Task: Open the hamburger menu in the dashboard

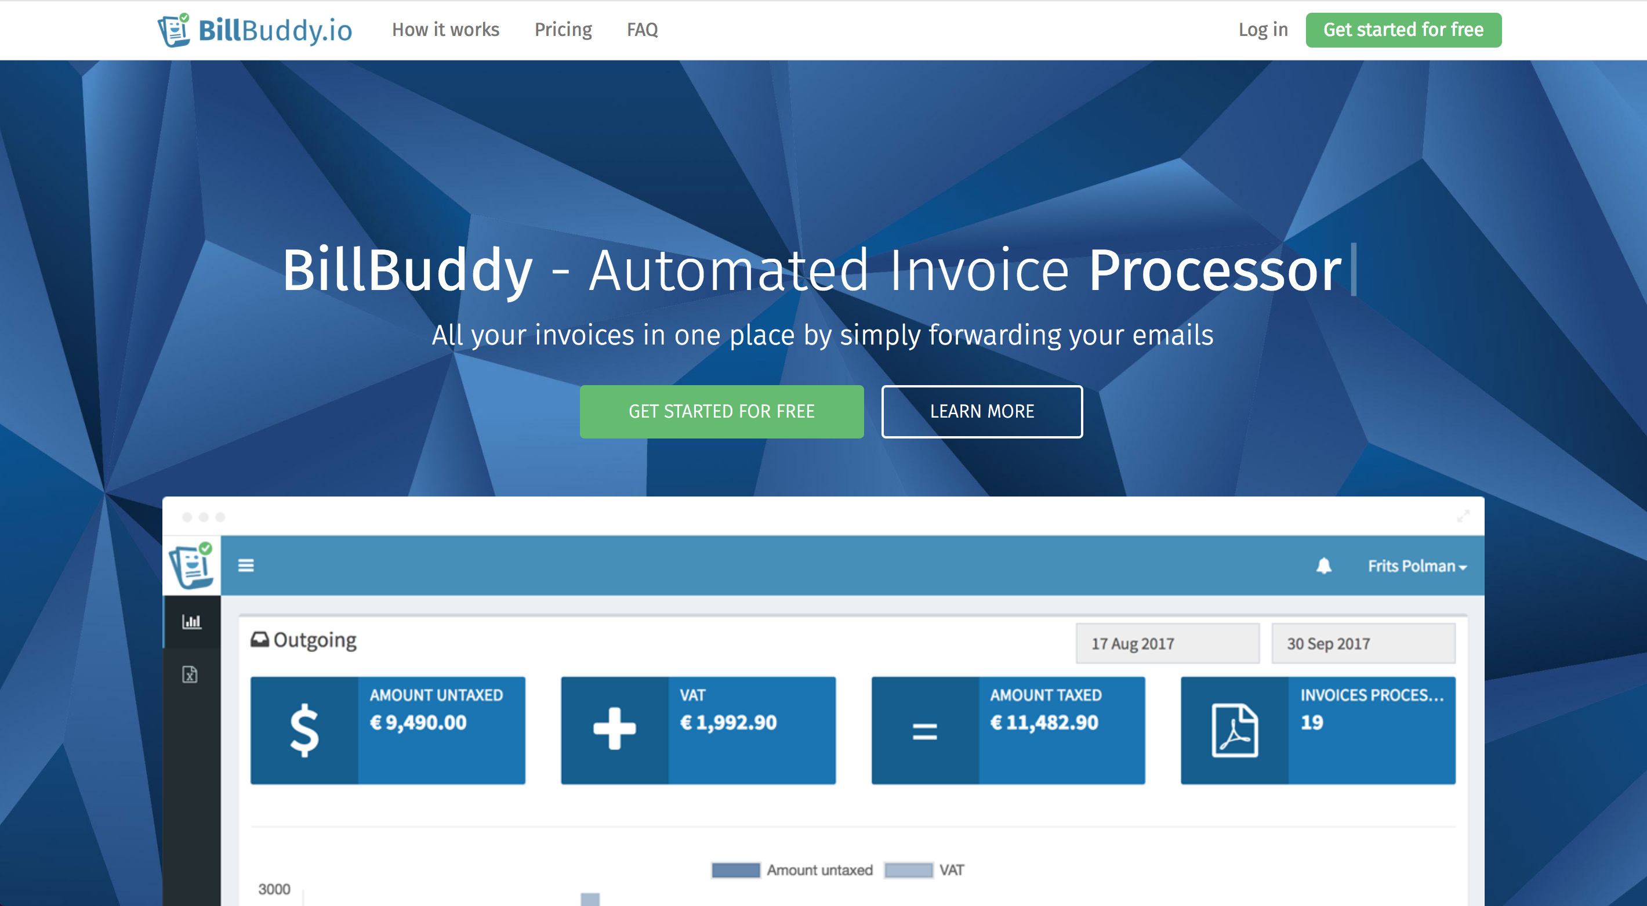Action: click(246, 565)
